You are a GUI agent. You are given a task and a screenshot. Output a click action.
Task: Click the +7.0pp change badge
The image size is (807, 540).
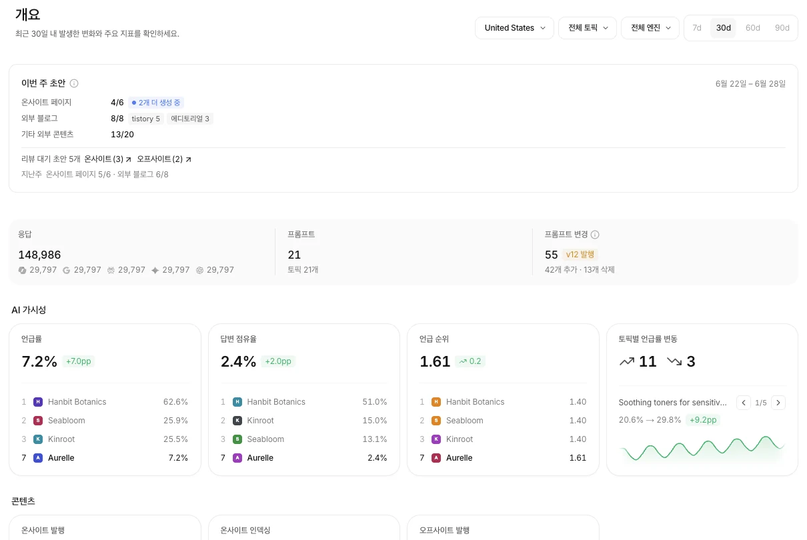79,361
